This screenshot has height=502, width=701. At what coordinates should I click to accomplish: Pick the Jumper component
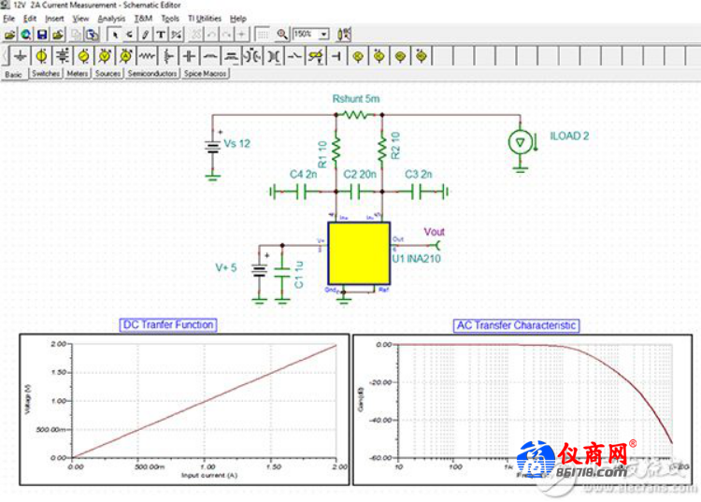(336, 56)
